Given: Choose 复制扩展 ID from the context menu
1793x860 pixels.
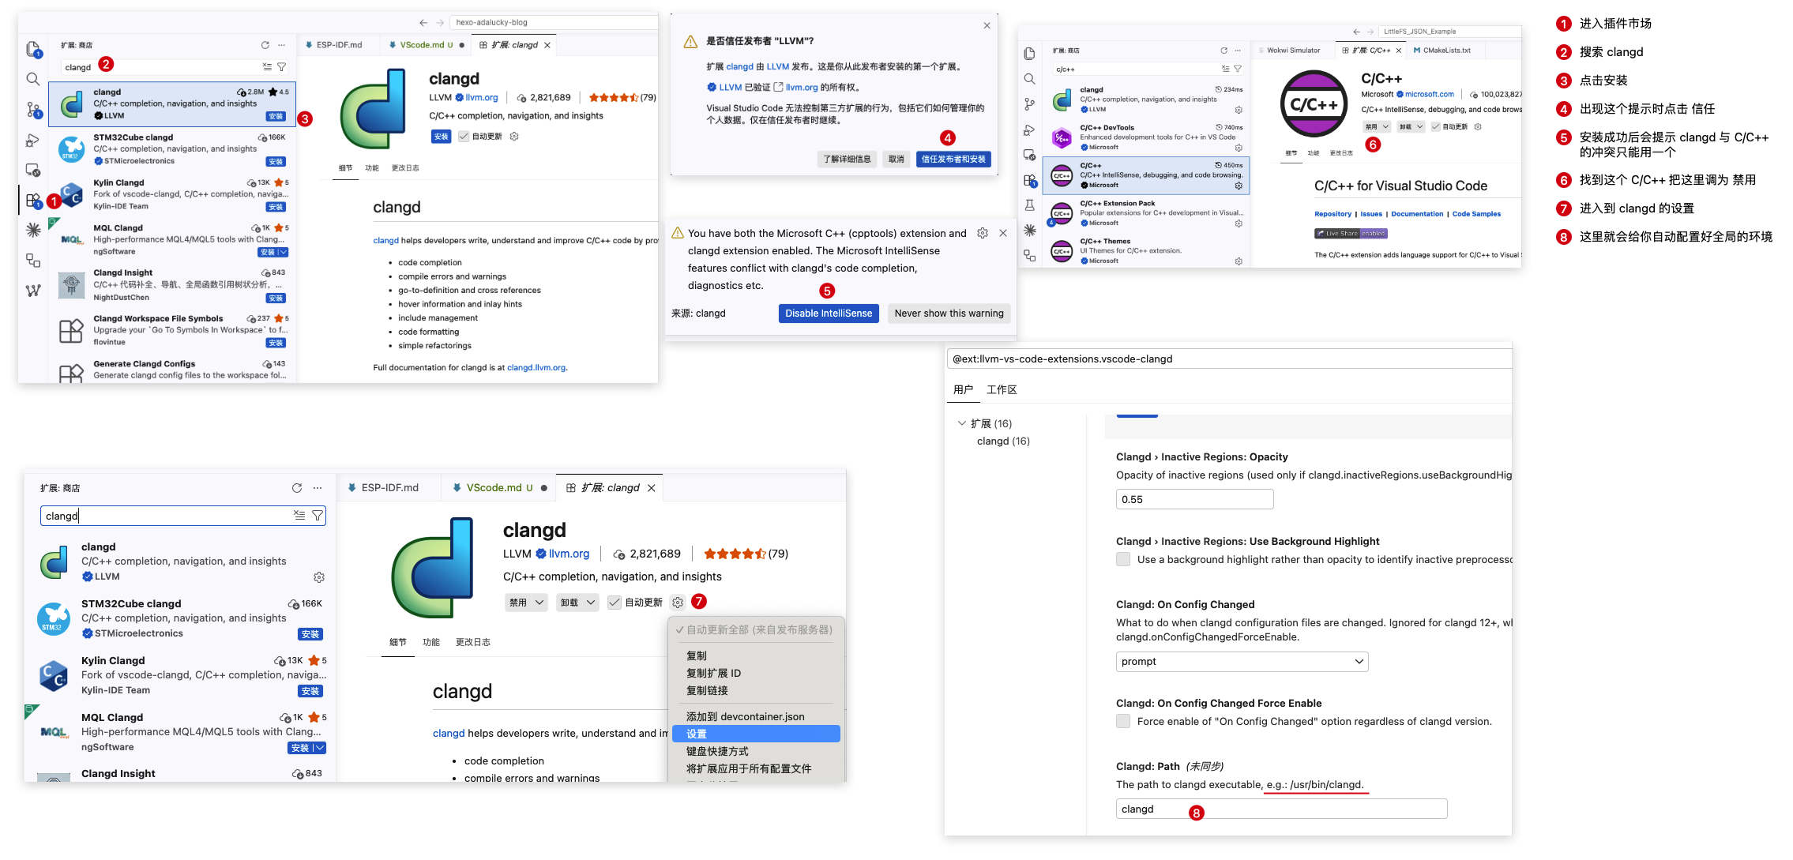Looking at the screenshot, I should coord(713,673).
